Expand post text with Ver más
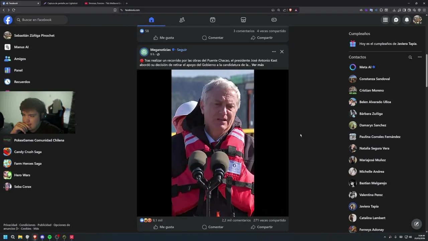Screen dimensions: 428x241 (x=257, y=65)
